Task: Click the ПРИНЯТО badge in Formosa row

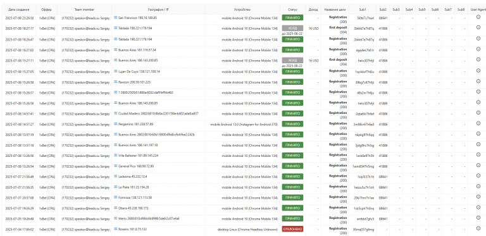Action: click(292, 197)
